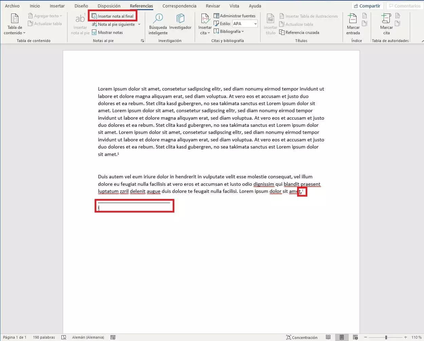This screenshot has height=341, width=424.
Task: Click the zoom slider handle
Action: 386,337
